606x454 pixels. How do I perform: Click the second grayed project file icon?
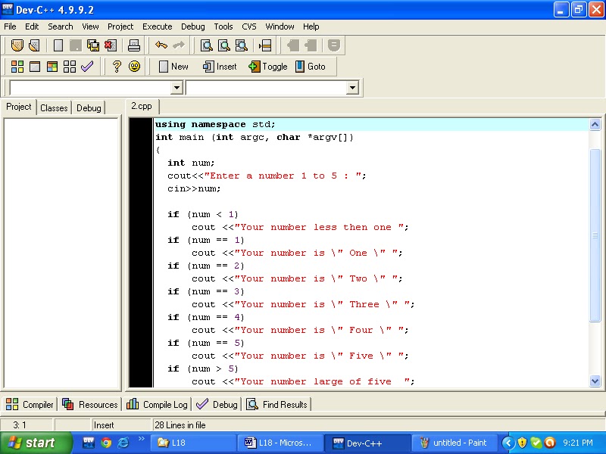[311, 45]
